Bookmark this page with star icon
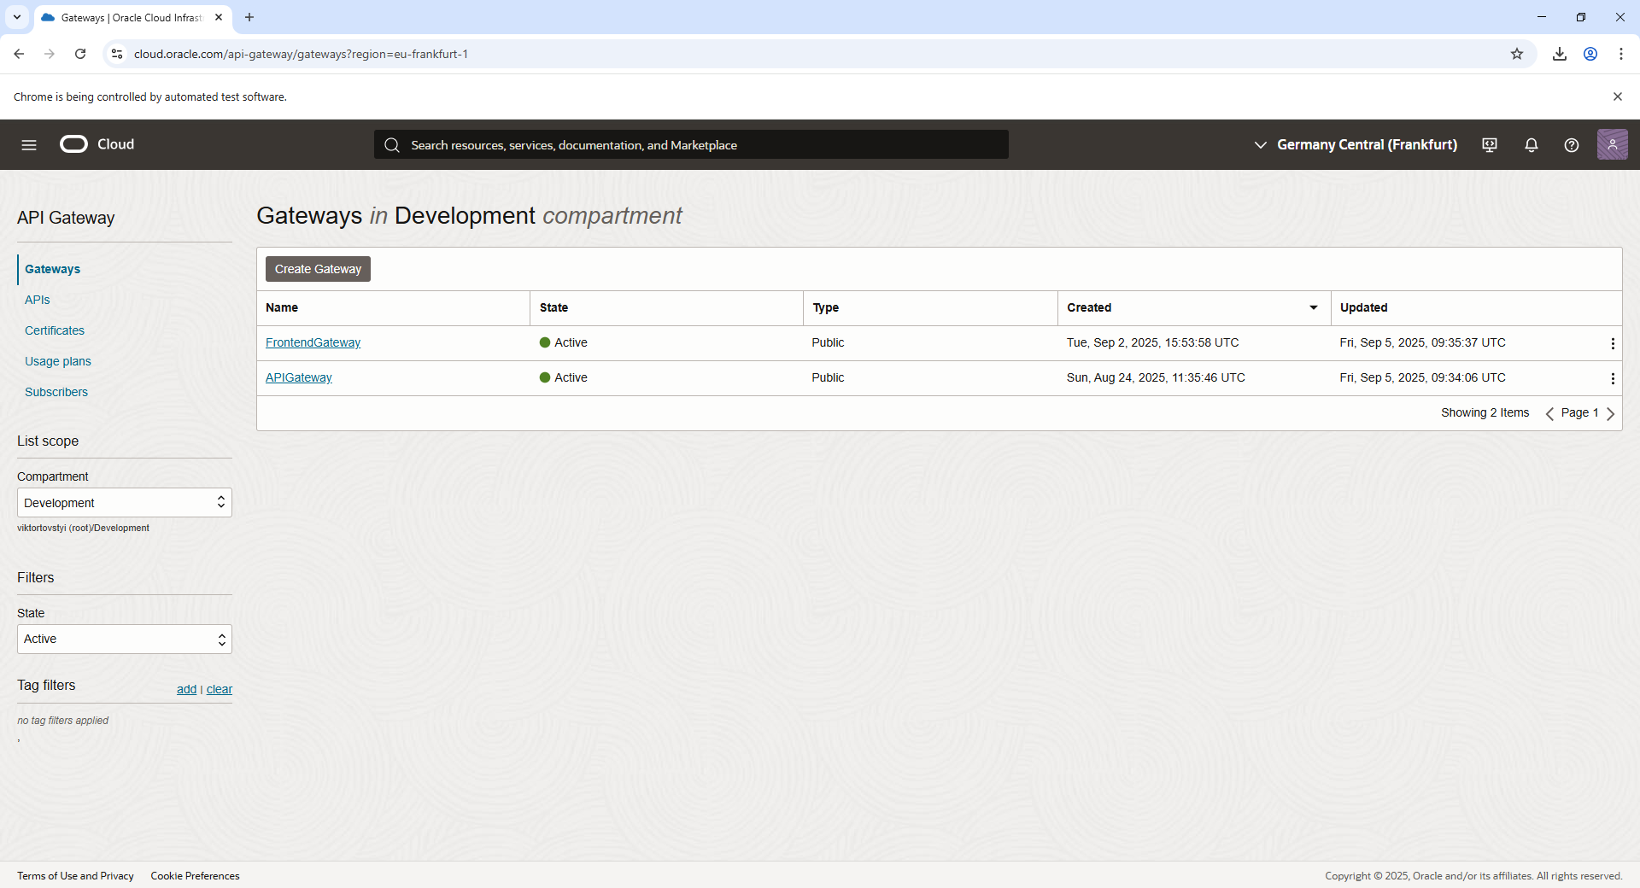The image size is (1640, 888). click(1516, 54)
